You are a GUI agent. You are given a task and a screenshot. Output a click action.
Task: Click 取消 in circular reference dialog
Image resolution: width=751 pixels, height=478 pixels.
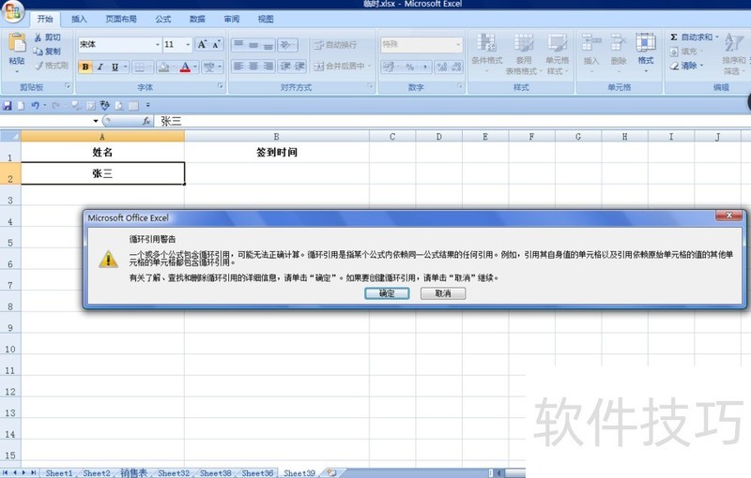(443, 293)
